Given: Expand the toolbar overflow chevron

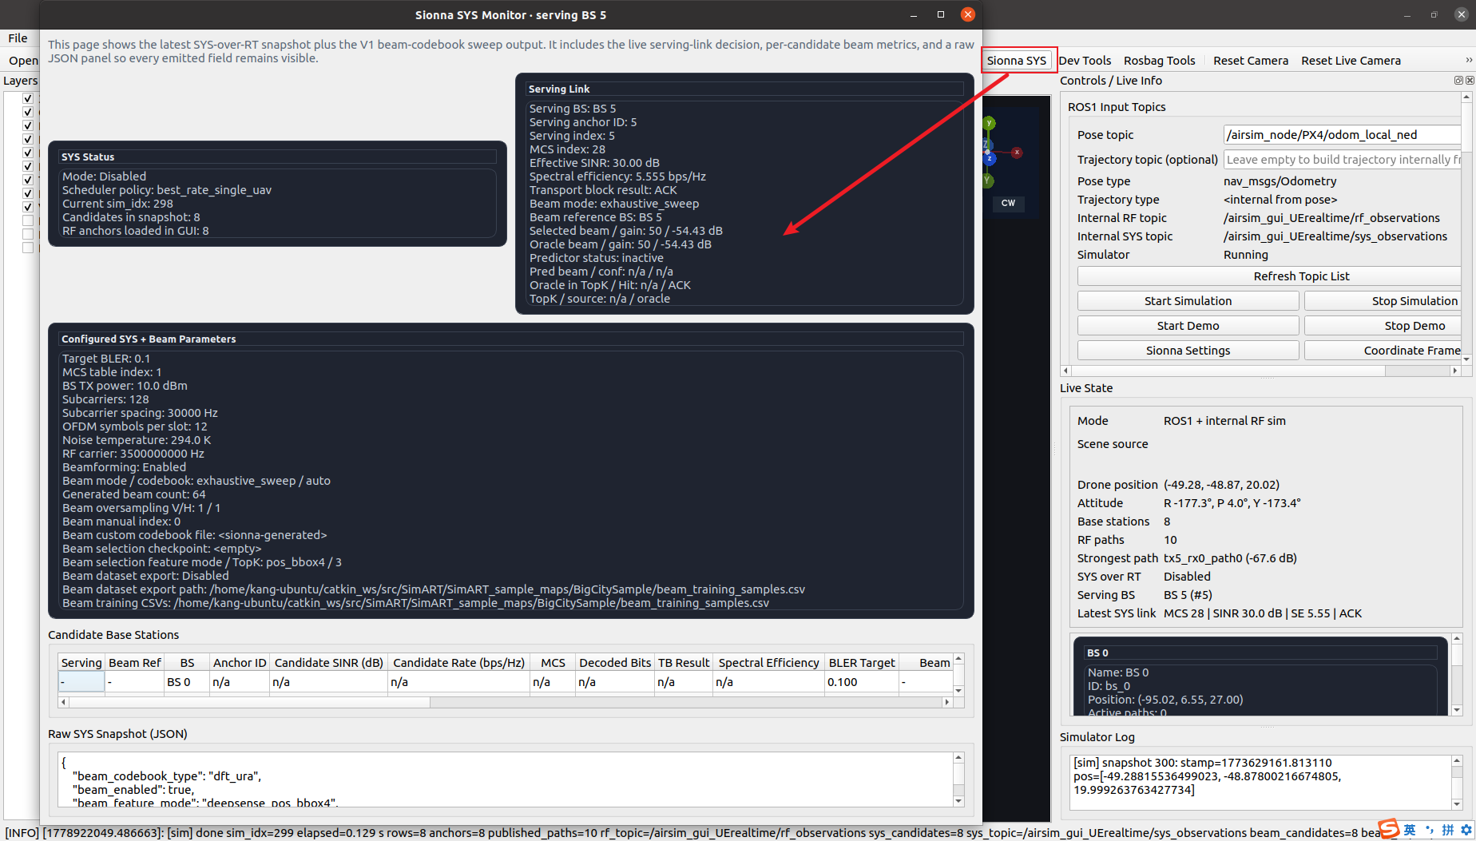Looking at the screenshot, I should [x=1469, y=61].
